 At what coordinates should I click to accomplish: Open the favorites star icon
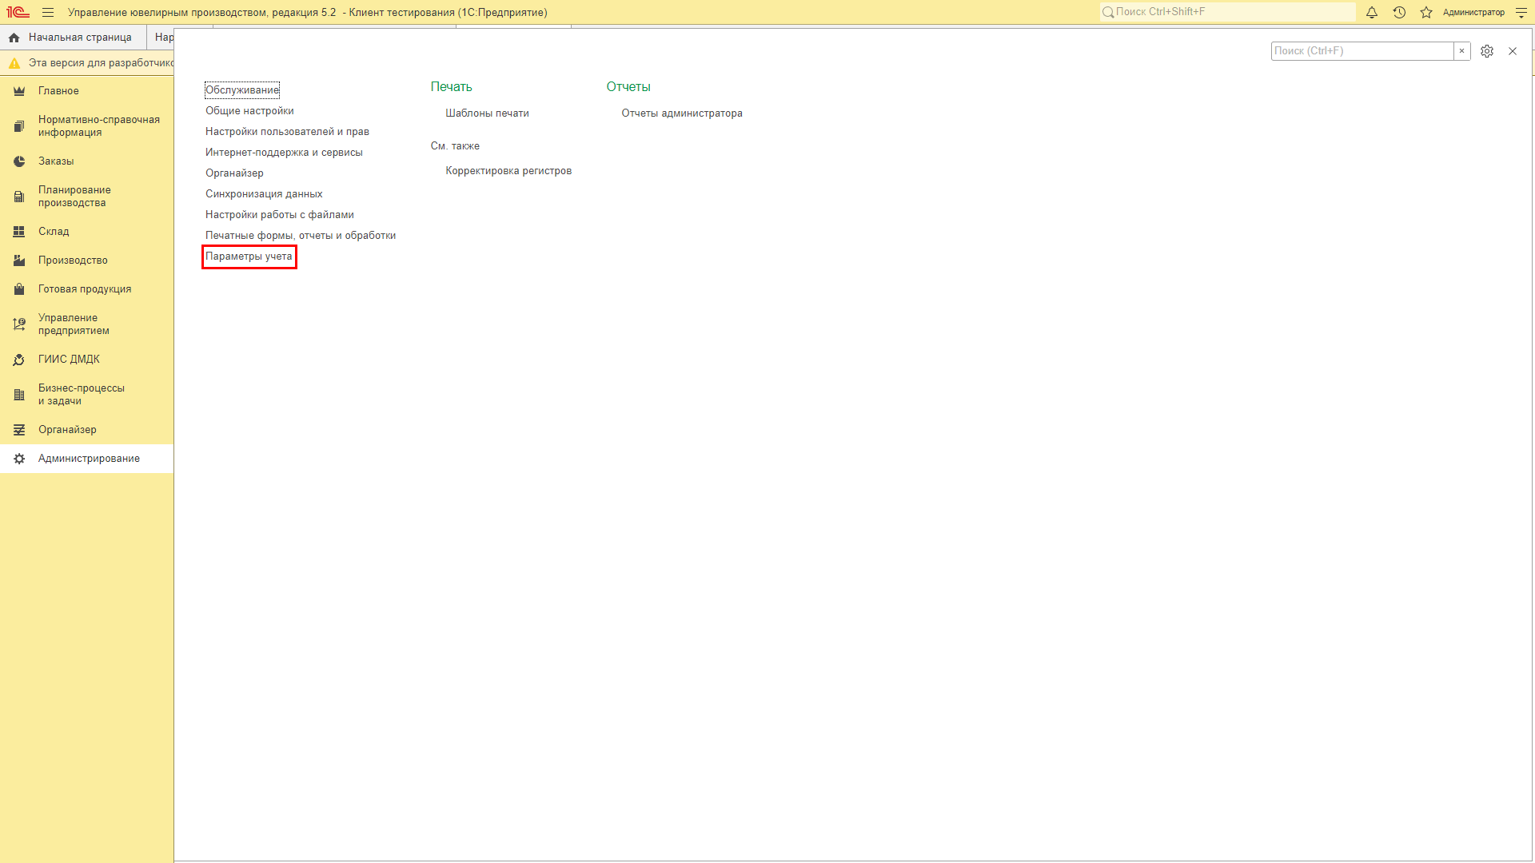coord(1426,12)
